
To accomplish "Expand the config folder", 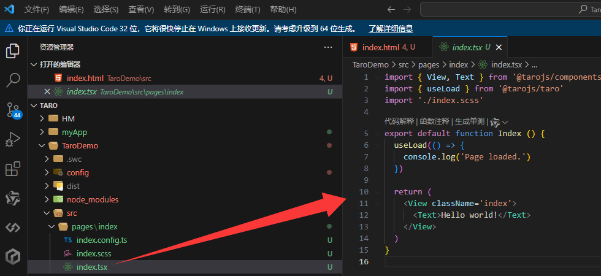I will 47,172.
